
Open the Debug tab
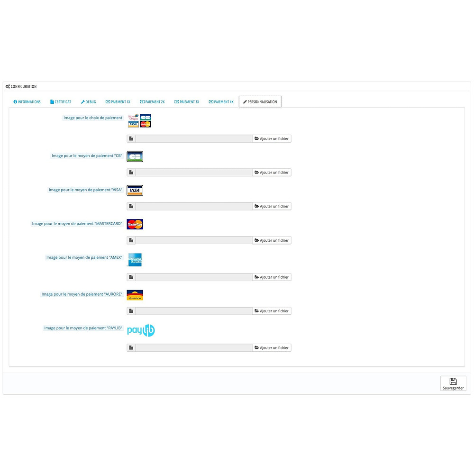(x=88, y=102)
